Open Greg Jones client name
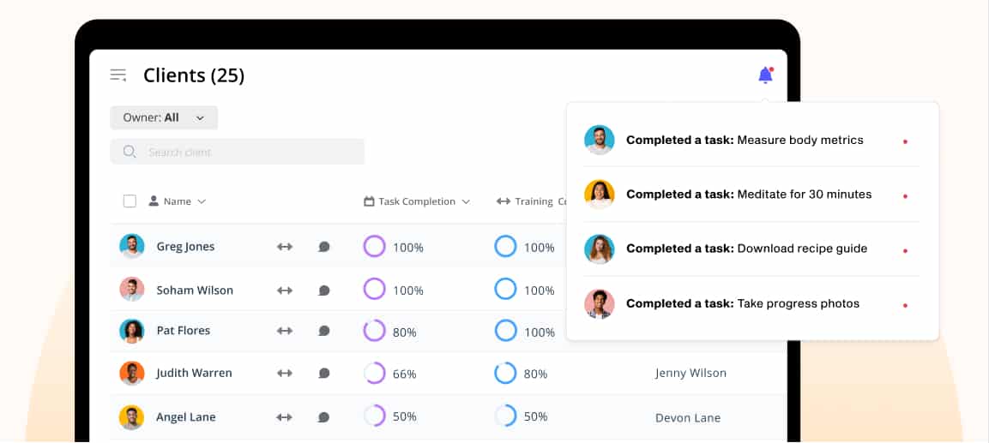Viewport: 989px width, 443px height. pyautogui.click(x=185, y=247)
